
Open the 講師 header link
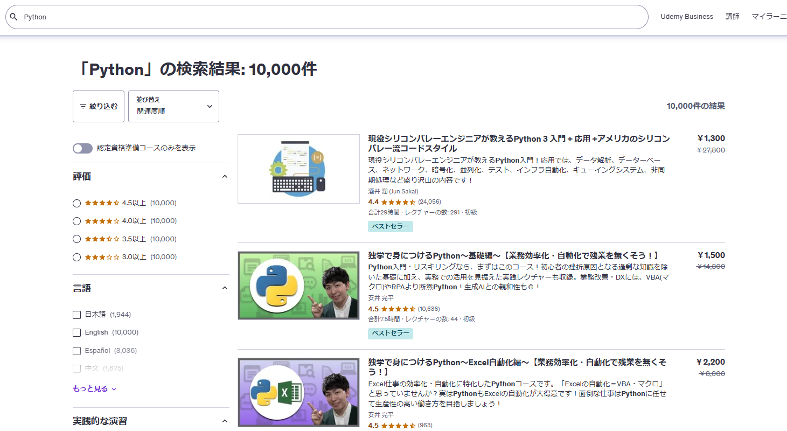pos(732,17)
